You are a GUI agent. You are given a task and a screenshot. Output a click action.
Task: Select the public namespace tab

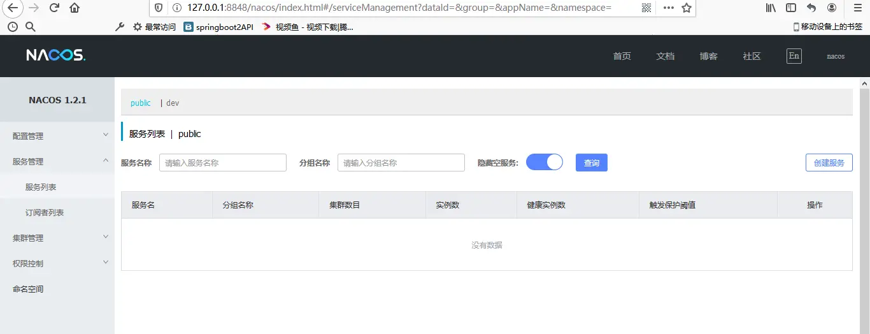141,103
